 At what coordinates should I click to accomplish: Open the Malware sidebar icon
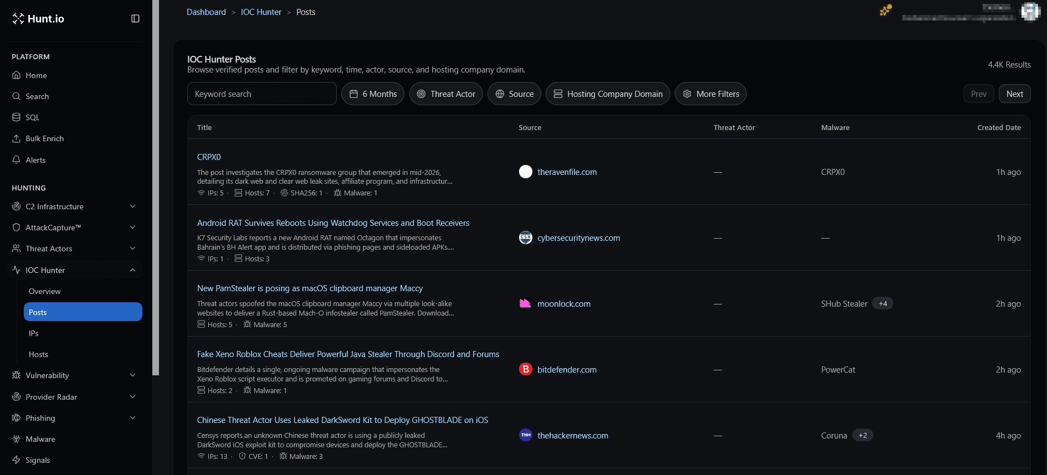point(17,439)
